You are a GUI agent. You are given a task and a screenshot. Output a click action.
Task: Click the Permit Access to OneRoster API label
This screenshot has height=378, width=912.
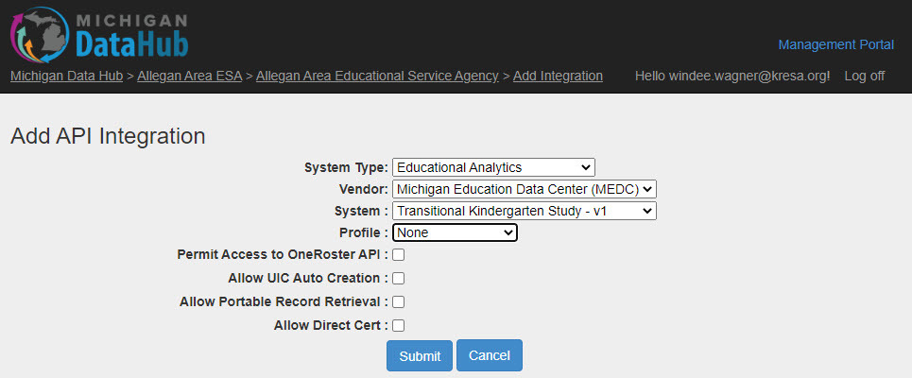pyautogui.click(x=283, y=254)
